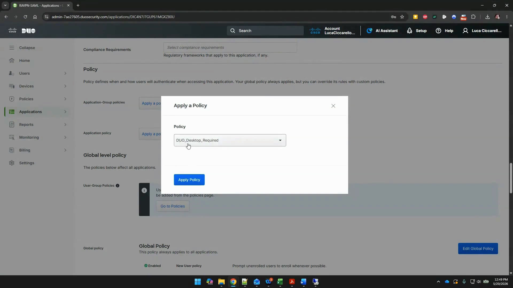Click the address bar URL
Viewport: 513px width, 288px height.
[x=113, y=17]
